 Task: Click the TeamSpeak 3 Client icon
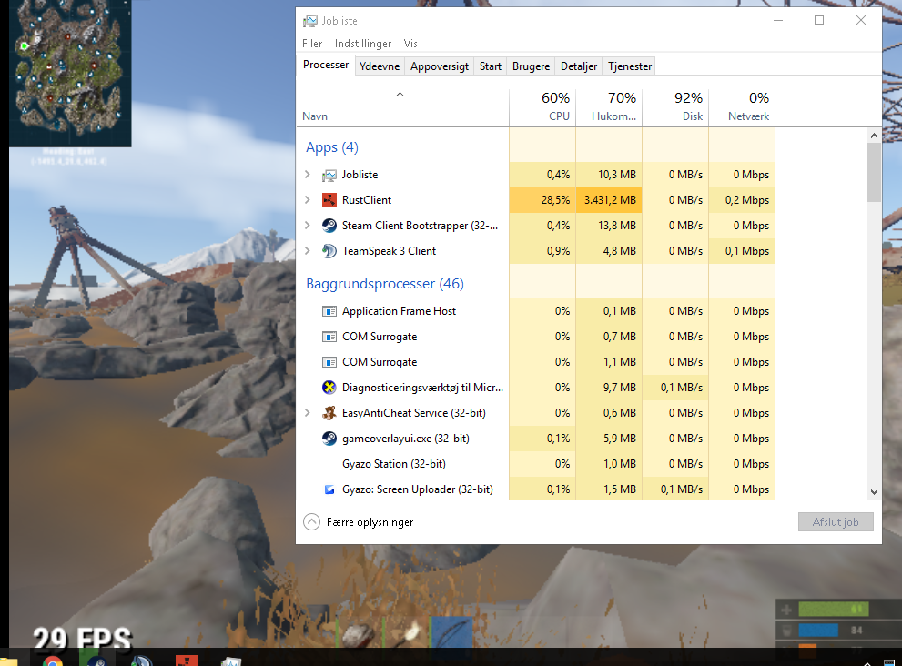[329, 251]
